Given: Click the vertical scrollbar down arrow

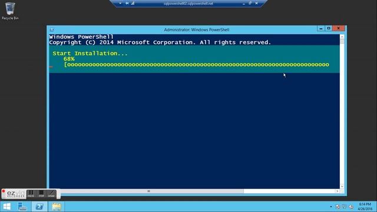Looking at the screenshot, I should 342,186.
